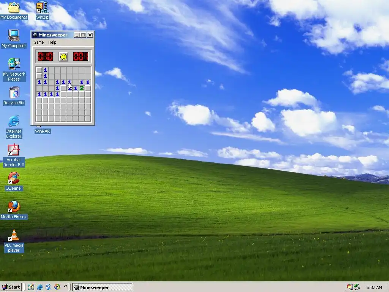Click the Minesweeper taskbar button
This screenshot has width=389, height=292.
coord(103,287)
